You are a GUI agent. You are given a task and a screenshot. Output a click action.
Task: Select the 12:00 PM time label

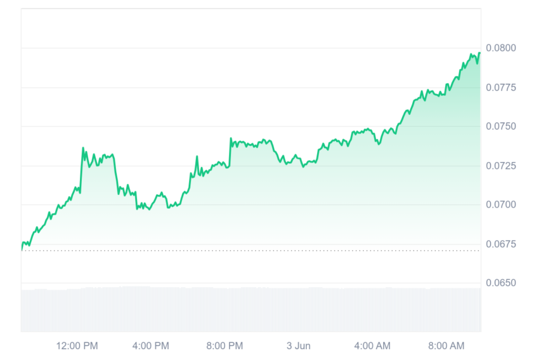coord(77,346)
